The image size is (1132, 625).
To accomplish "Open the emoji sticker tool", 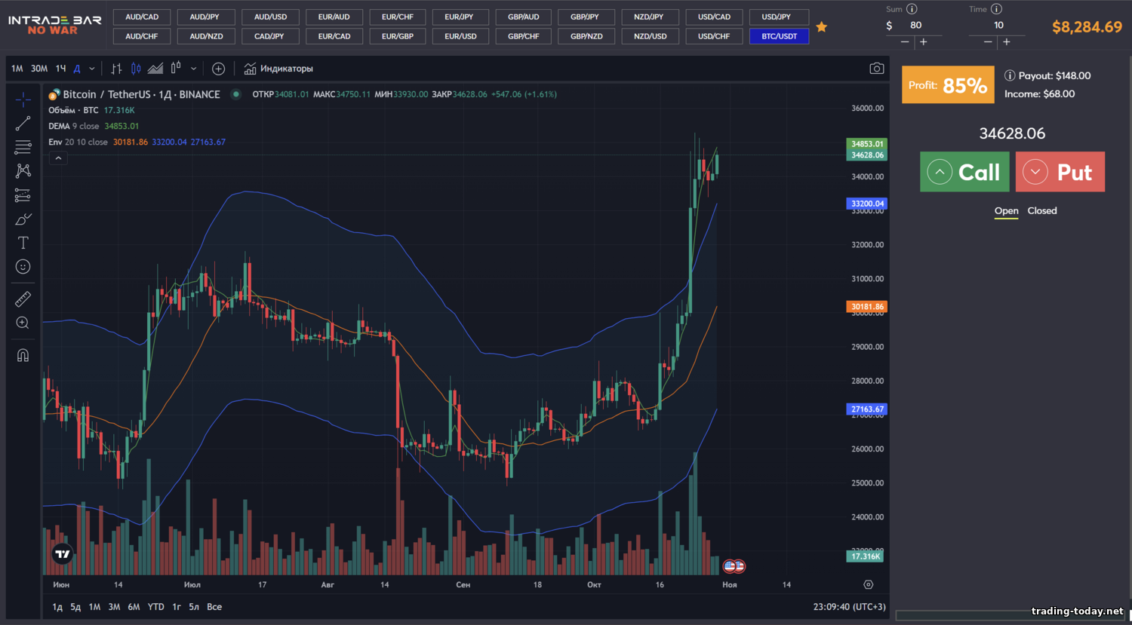I will (x=23, y=267).
